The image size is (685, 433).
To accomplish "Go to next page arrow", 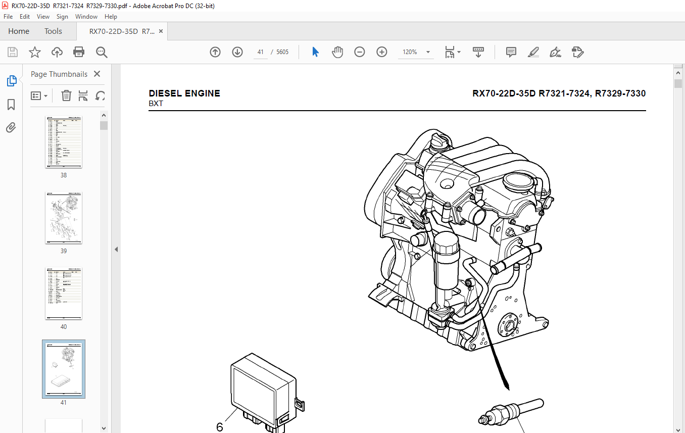I will coord(237,52).
